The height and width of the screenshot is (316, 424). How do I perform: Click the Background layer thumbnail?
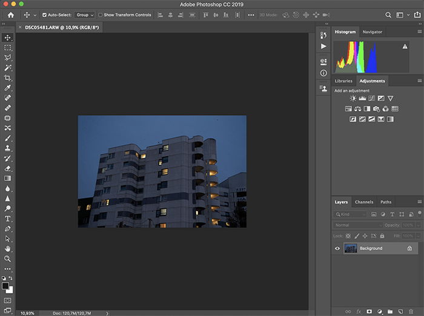coord(351,248)
